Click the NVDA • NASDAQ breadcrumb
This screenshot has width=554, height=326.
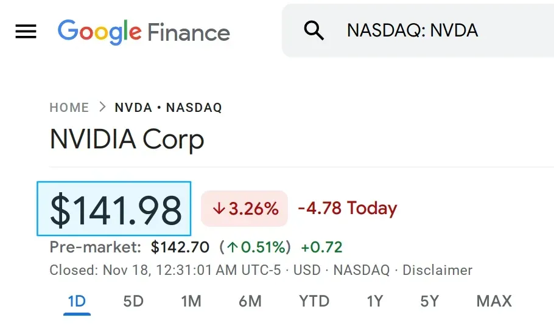[x=169, y=108]
